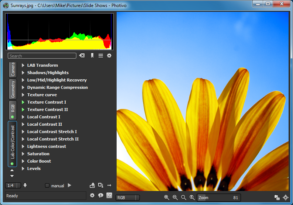
Task: Switch to the Camera tab
Action: click(x=13, y=69)
